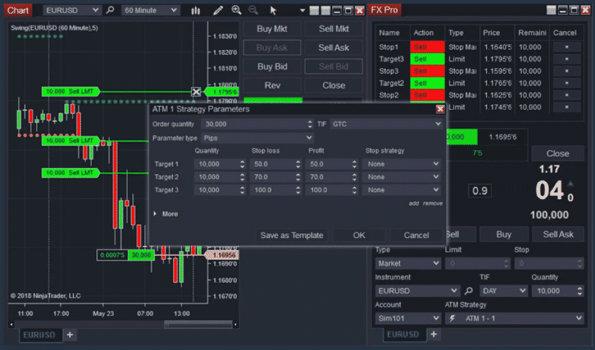Click Close button in chart trader
The height and width of the screenshot is (350, 595).
[333, 86]
